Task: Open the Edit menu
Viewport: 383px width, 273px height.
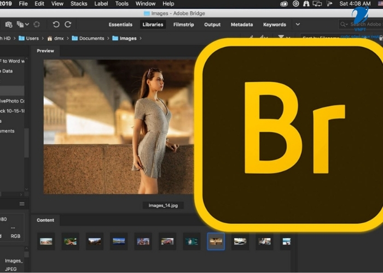Action: point(39,4)
